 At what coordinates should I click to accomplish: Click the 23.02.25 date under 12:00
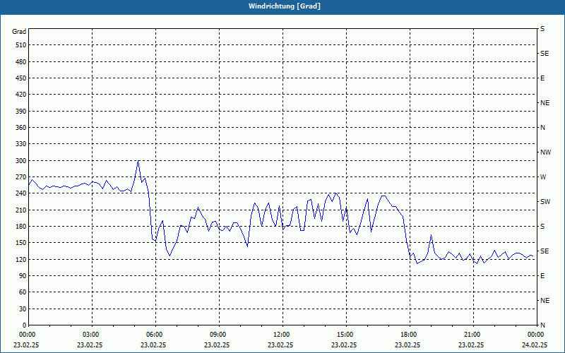[x=280, y=345]
